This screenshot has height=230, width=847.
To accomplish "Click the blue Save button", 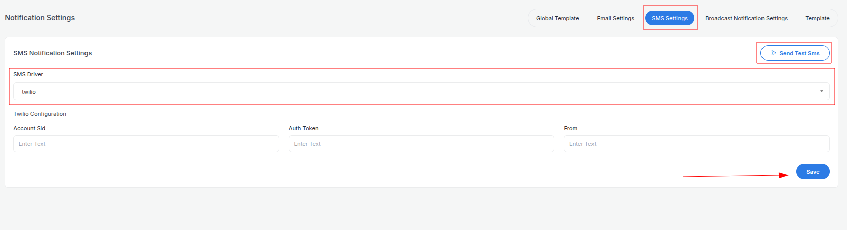I will (x=812, y=172).
